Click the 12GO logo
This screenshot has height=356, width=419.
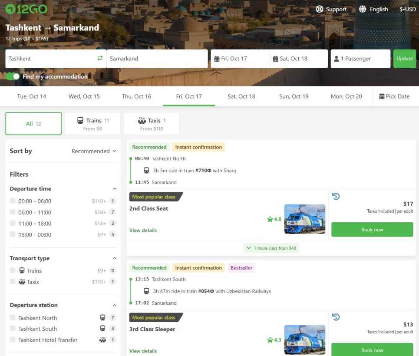point(26,9)
